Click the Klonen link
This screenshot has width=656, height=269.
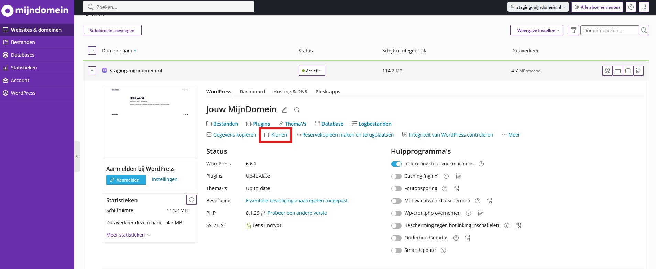click(x=276, y=135)
